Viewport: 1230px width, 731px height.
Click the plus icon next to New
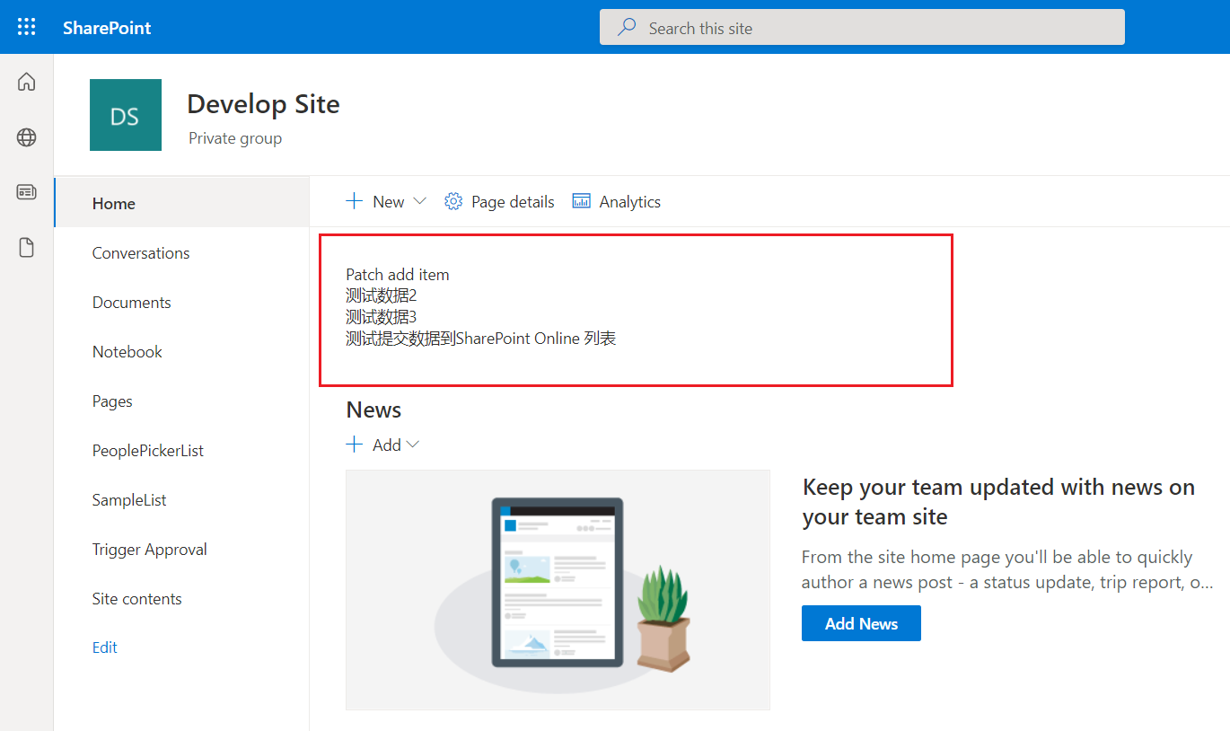[x=355, y=201]
